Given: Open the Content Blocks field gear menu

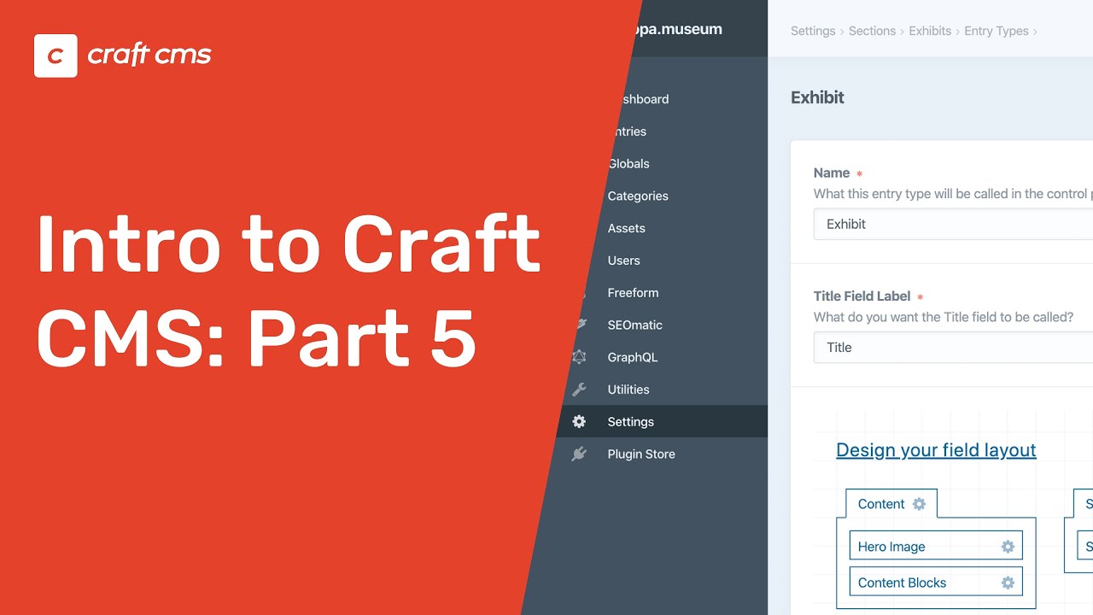Looking at the screenshot, I should pyautogui.click(x=1008, y=583).
